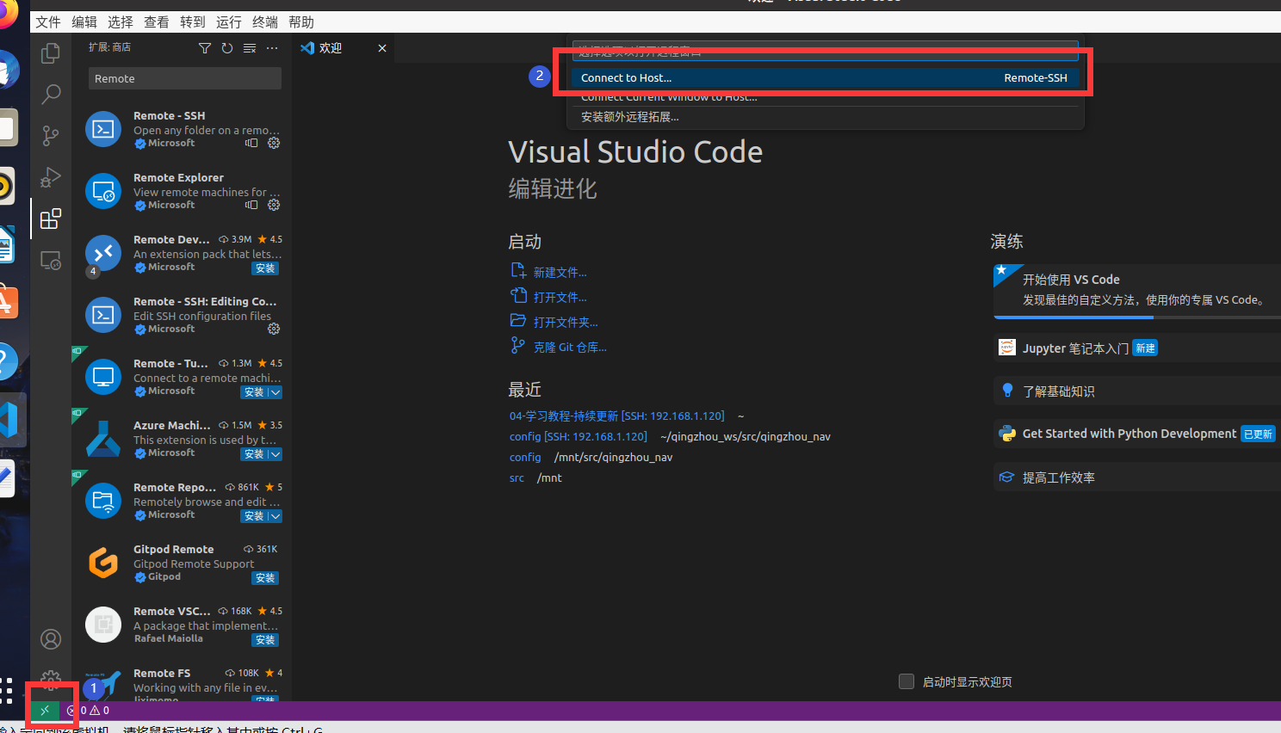Click the filter extensions funnel icon
This screenshot has width=1281, height=733.
(205, 48)
